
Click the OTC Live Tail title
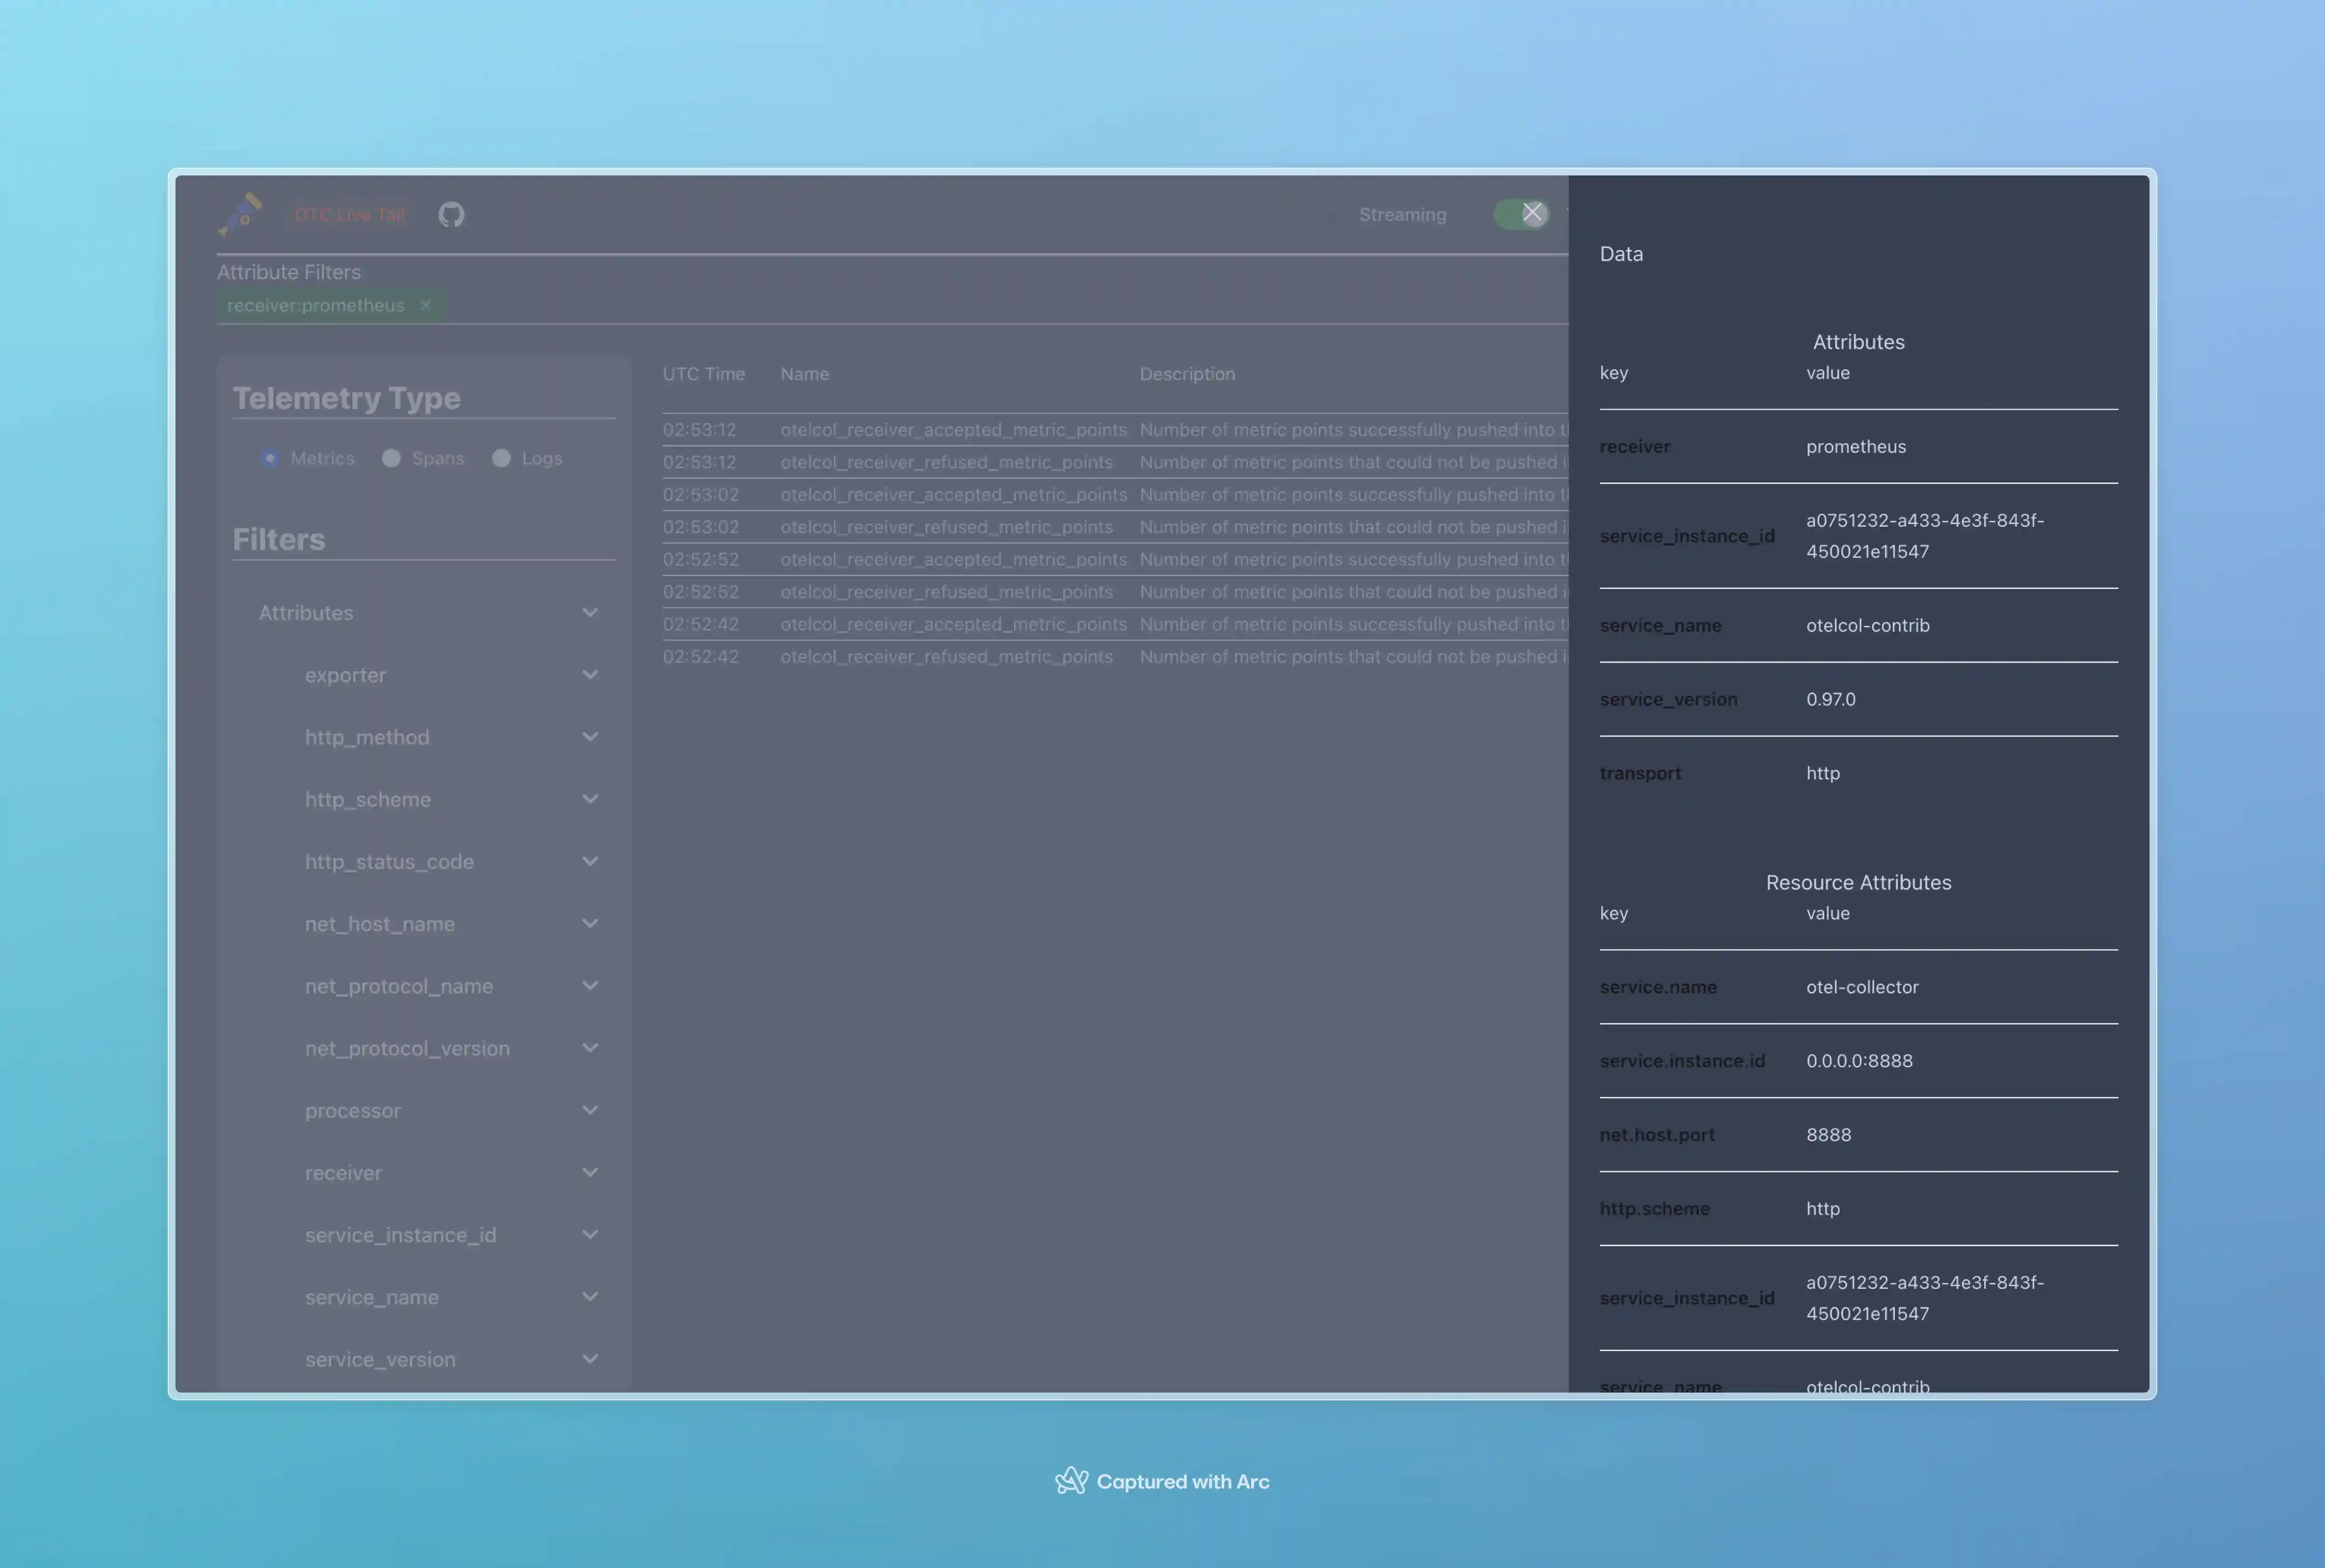click(349, 214)
